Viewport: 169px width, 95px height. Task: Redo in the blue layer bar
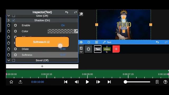pos(166,42)
